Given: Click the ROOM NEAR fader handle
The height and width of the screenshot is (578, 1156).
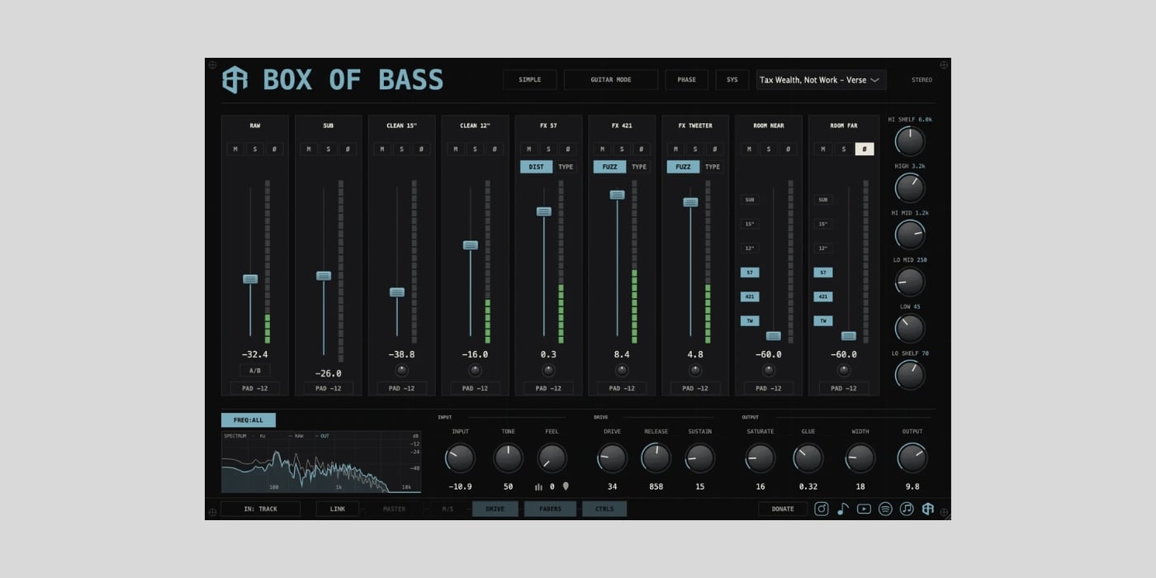Looking at the screenshot, I should click(x=774, y=336).
